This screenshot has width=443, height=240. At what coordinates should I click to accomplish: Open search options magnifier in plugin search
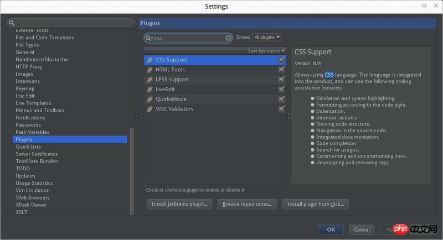pyautogui.click(x=149, y=38)
